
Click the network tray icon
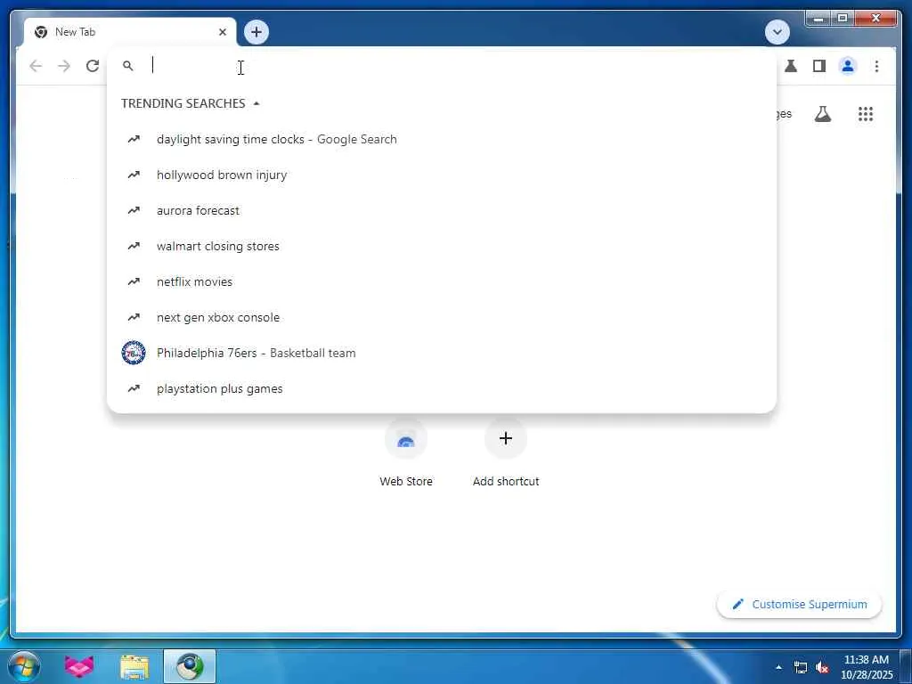[801, 667]
